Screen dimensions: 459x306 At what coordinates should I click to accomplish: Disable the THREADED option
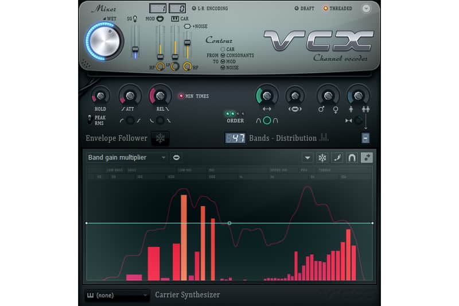tap(337, 9)
